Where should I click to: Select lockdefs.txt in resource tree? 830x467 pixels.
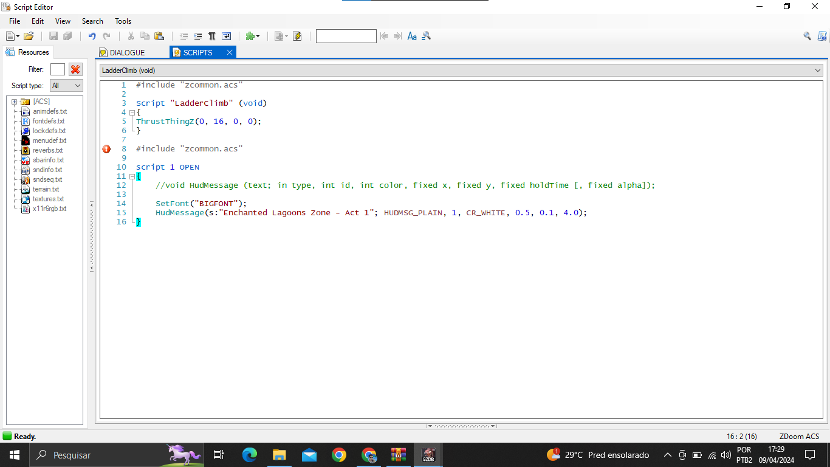point(49,131)
